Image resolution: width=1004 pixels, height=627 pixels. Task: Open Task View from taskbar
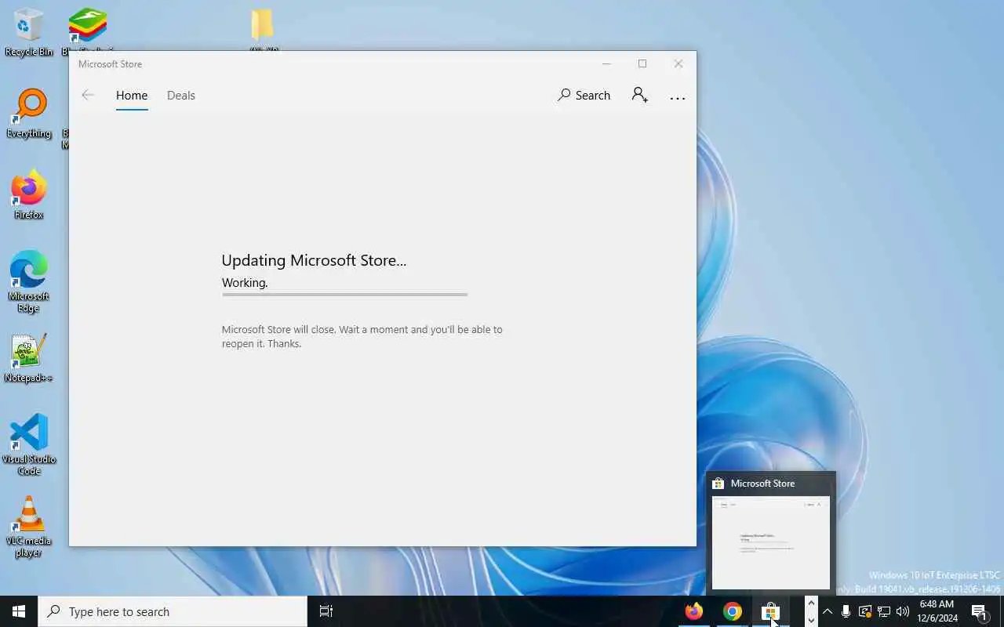point(326,611)
